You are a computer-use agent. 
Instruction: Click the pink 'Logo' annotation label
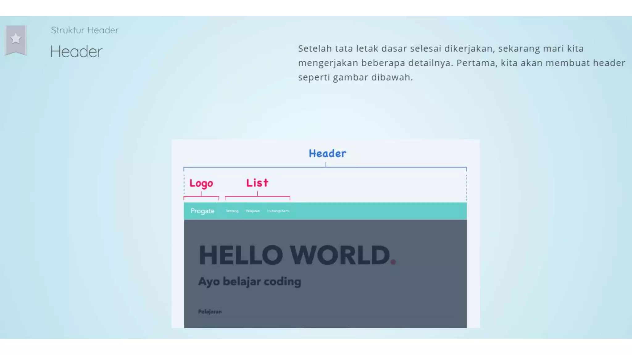(x=201, y=183)
